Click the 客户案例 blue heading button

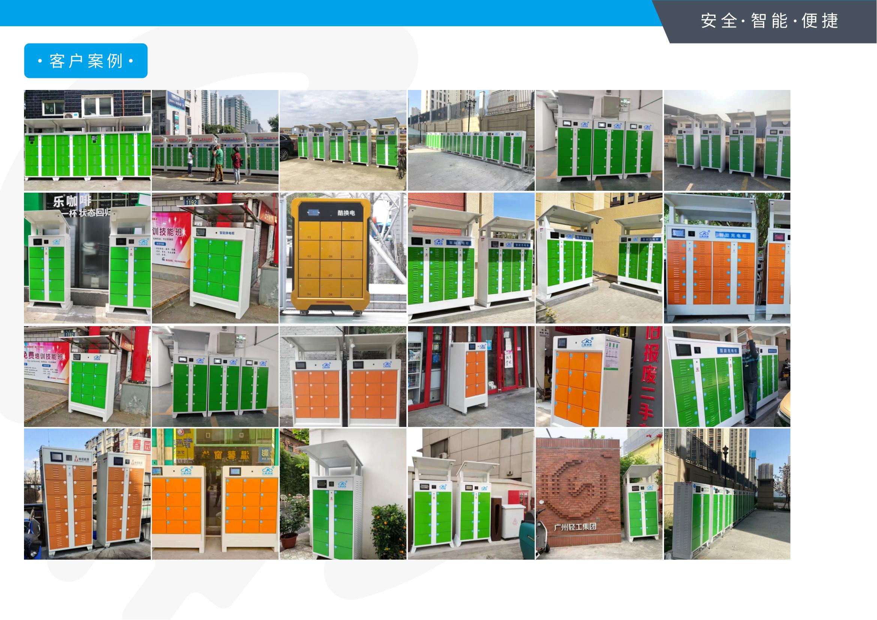click(x=85, y=61)
